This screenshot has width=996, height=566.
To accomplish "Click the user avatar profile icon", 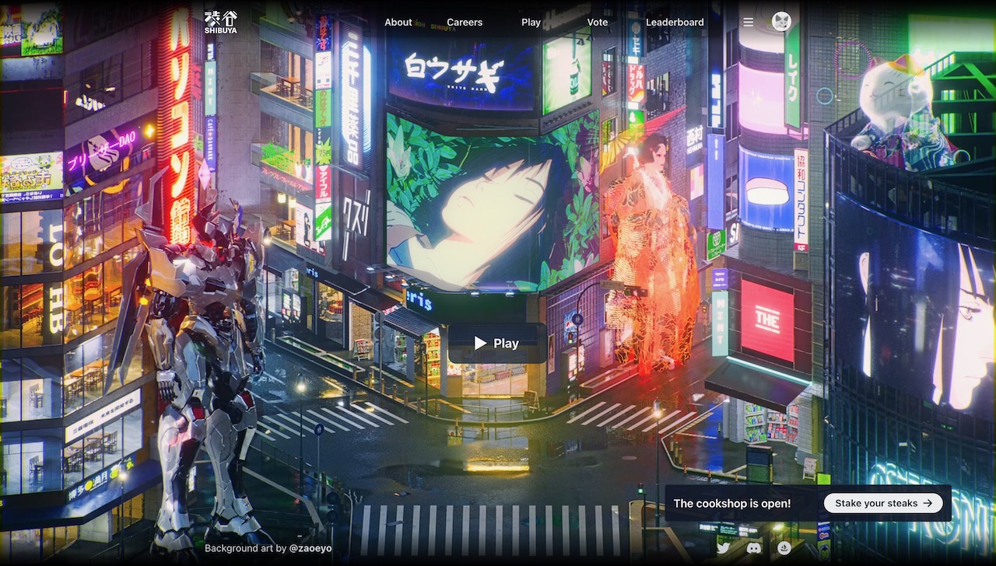I will coord(781,22).
